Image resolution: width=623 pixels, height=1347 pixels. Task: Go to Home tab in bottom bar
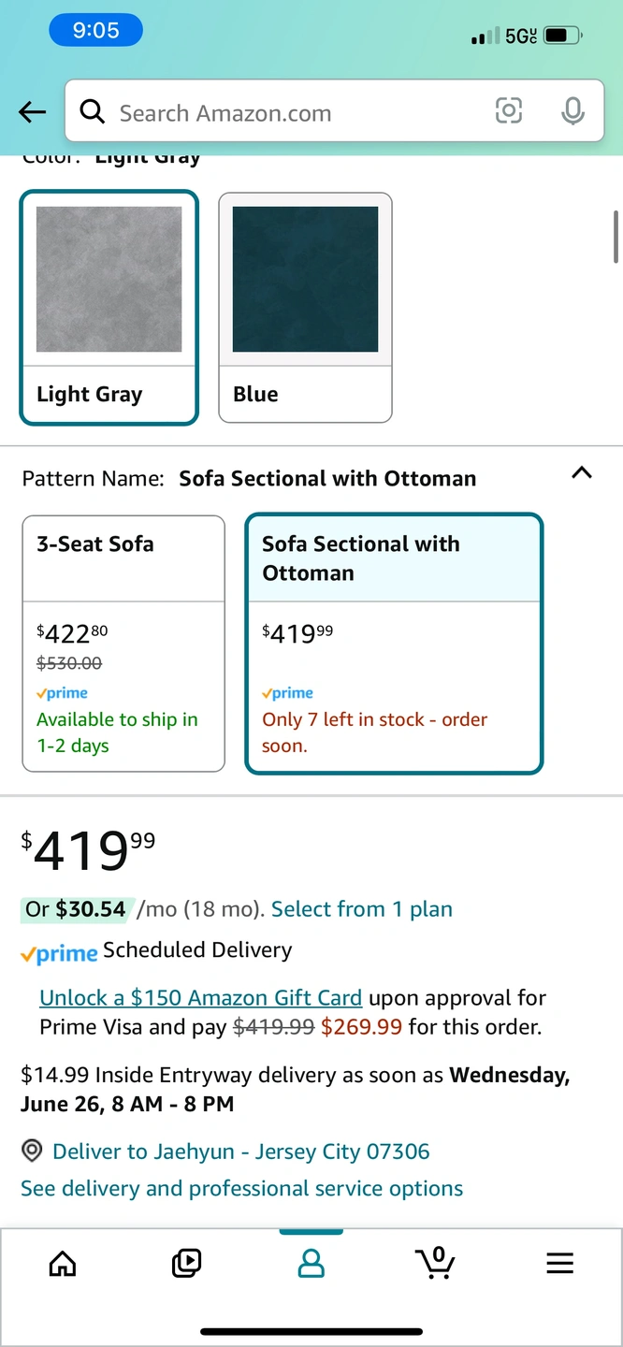click(x=63, y=1264)
